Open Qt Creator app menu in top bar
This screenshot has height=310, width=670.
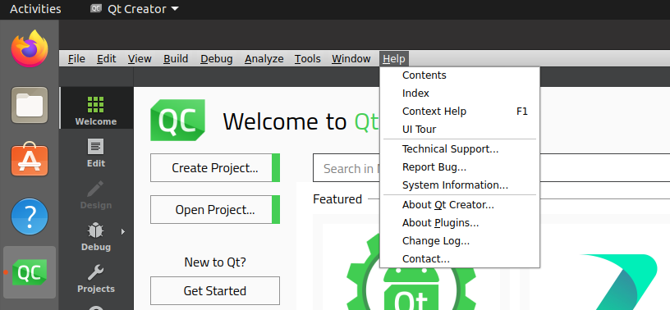135,9
